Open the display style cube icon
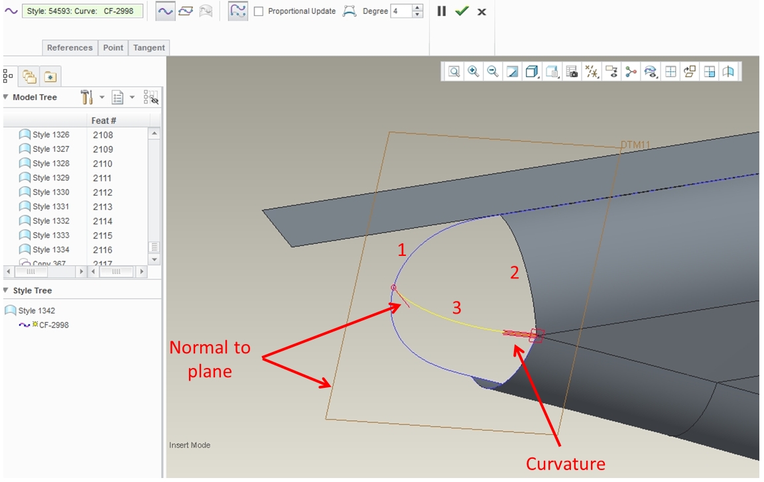This screenshot has height=482, width=764. click(x=532, y=72)
